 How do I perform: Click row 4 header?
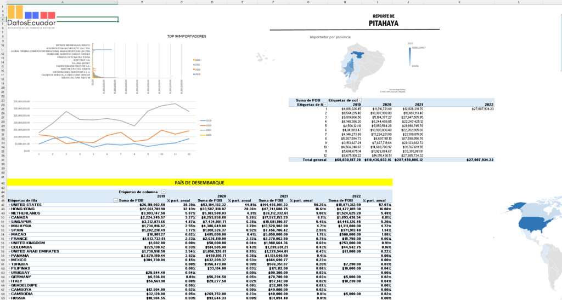pyautogui.click(x=3, y=19)
